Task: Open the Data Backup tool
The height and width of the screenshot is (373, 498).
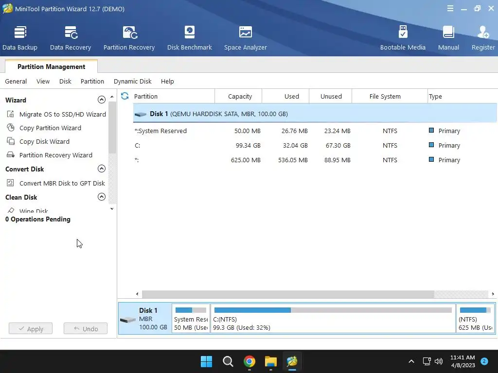Action: coord(19,38)
